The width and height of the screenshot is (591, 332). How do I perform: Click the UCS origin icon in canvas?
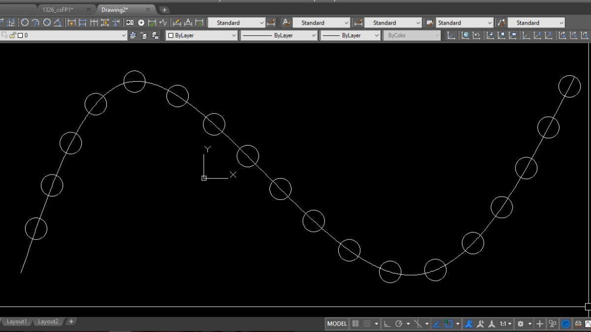[x=204, y=178]
